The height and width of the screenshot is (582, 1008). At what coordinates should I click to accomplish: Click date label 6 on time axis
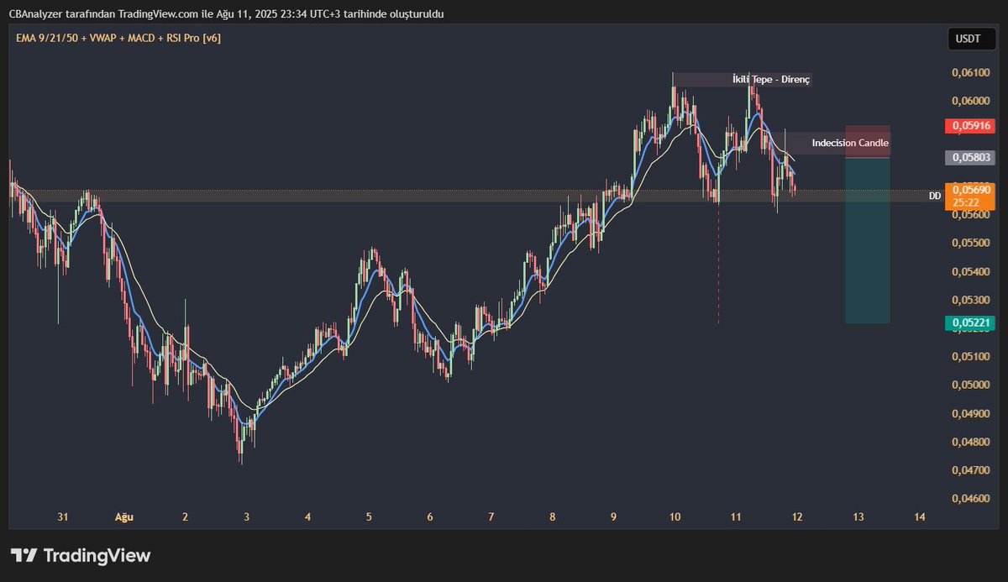click(x=430, y=517)
